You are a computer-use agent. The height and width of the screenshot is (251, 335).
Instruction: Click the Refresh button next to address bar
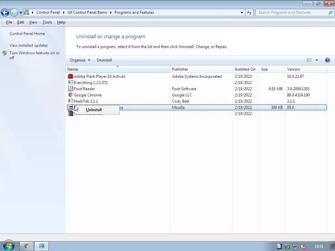click(x=249, y=12)
